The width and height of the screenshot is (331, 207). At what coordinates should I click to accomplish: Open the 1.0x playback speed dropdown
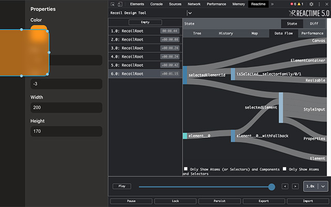point(315,186)
